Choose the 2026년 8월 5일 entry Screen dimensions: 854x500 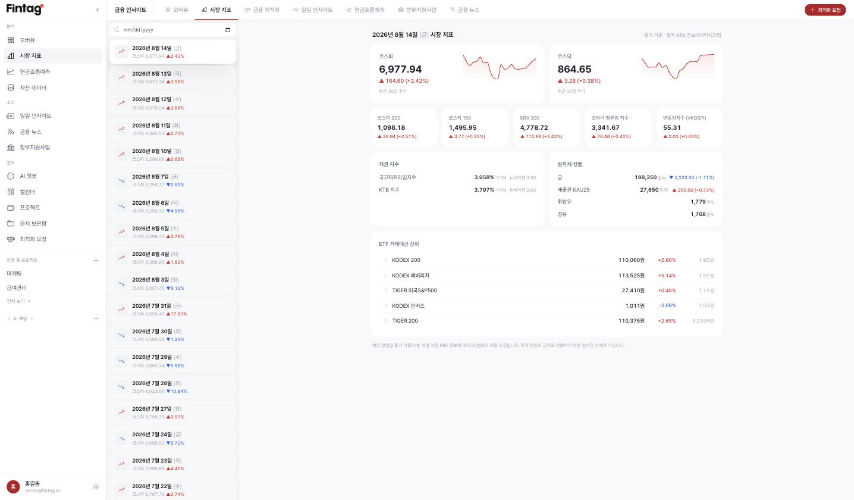[173, 232]
